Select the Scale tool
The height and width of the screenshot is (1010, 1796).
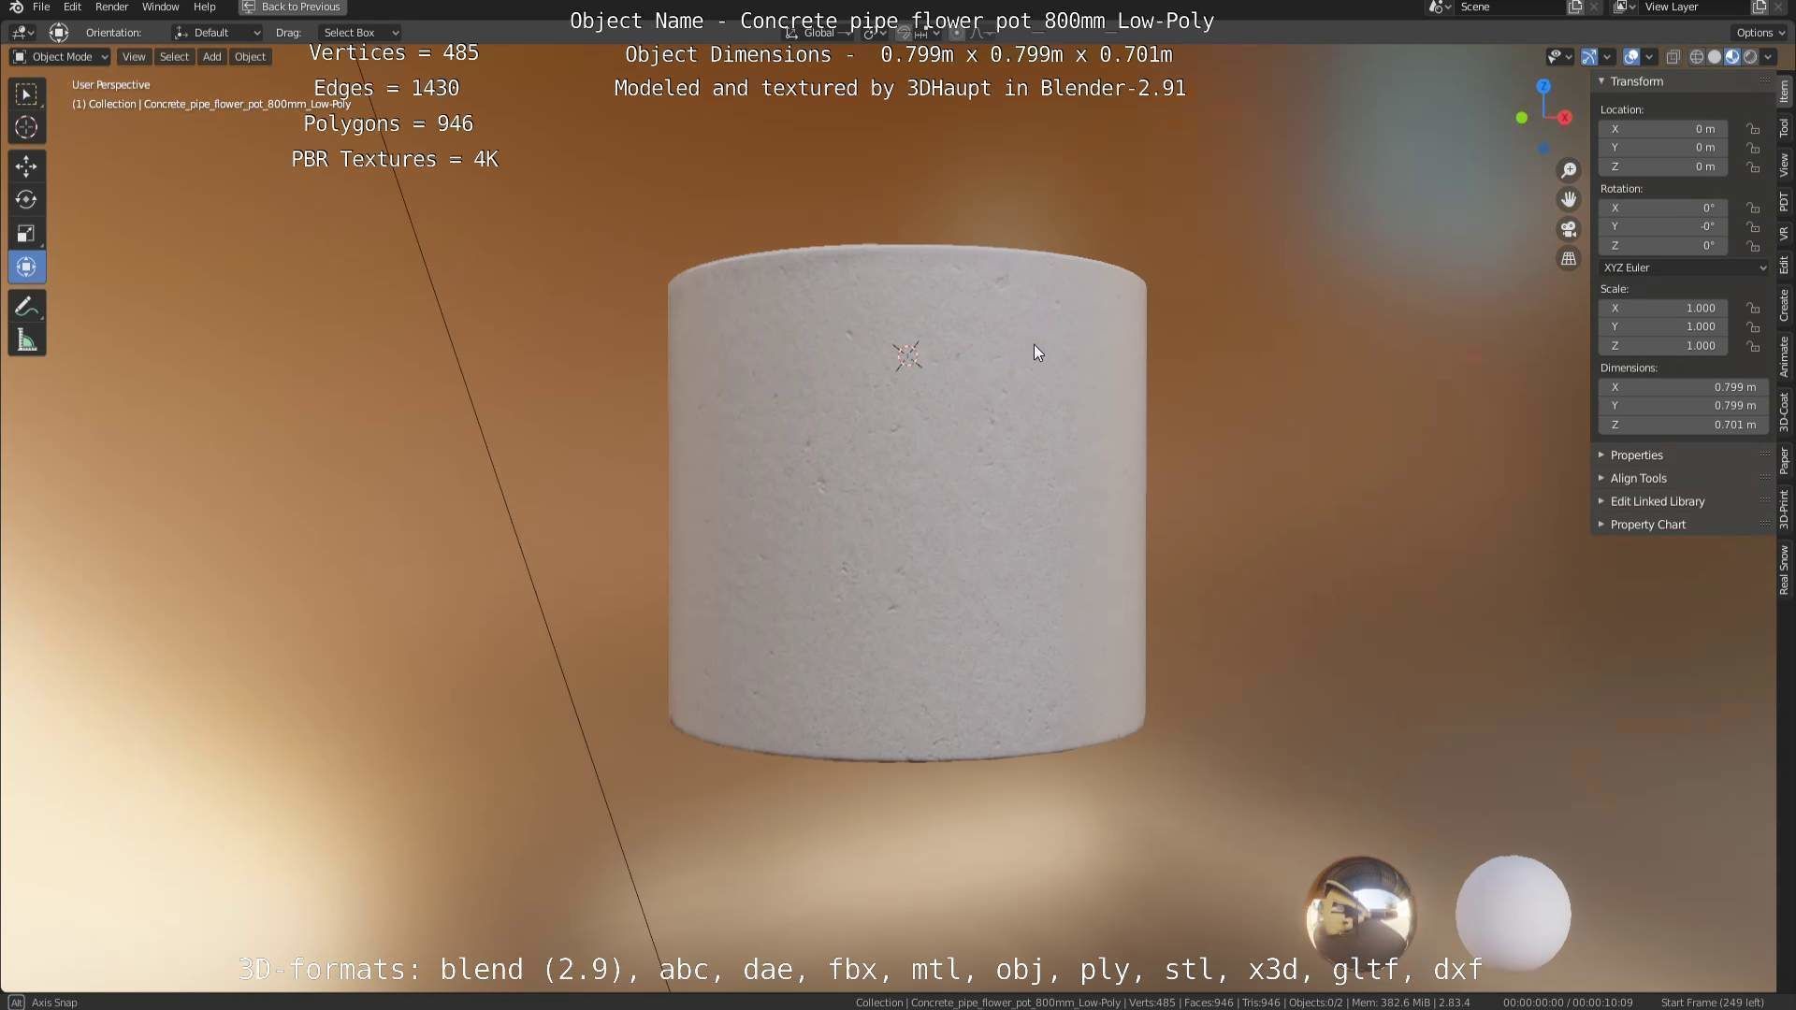26,233
